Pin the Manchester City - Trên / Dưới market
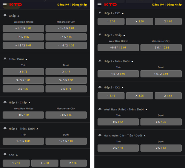This screenshot has height=168, width=185. 100,136
